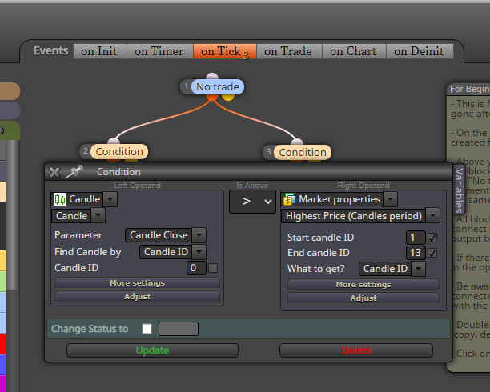490x392 pixels.
Task: Open the Candle Close parameter dropdown
Action: [x=199, y=235]
